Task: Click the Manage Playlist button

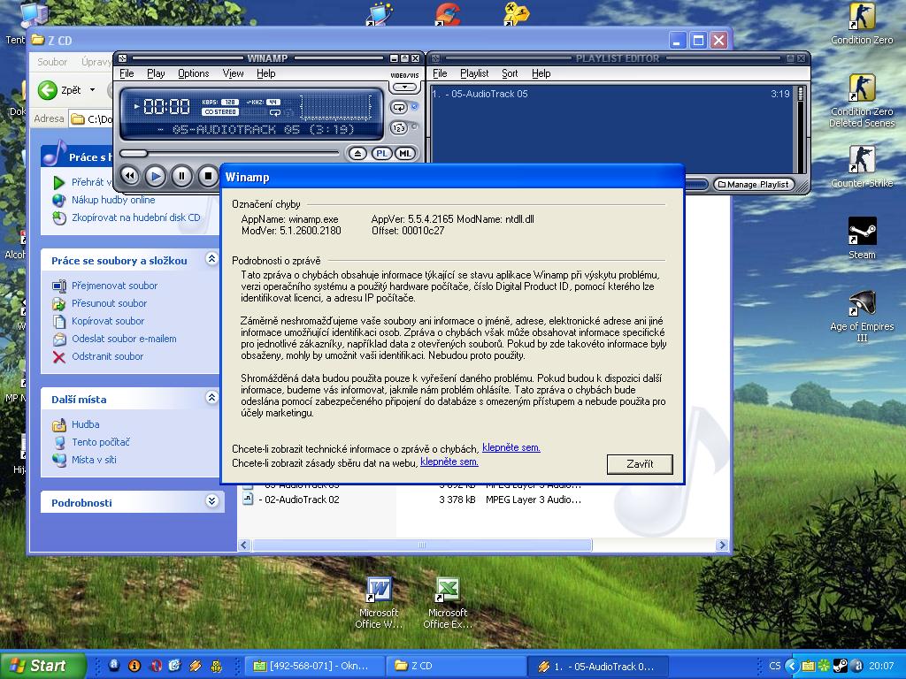Action: click(x=754, y=184)
